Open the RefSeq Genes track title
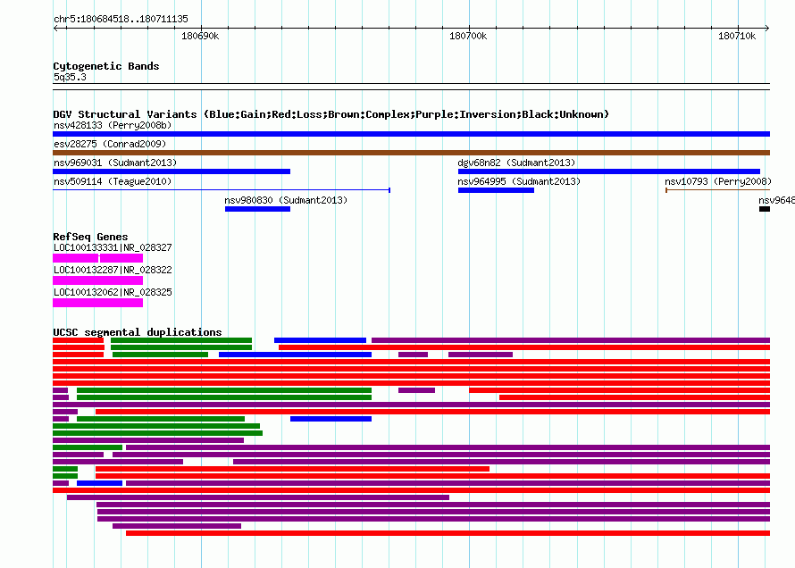The width and height of the screenshot is (795, 568). [91, 237]
